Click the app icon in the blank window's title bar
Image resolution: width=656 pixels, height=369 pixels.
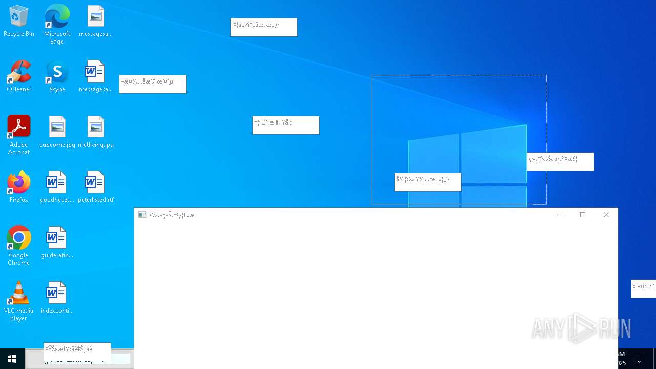[x=142, y=215]
